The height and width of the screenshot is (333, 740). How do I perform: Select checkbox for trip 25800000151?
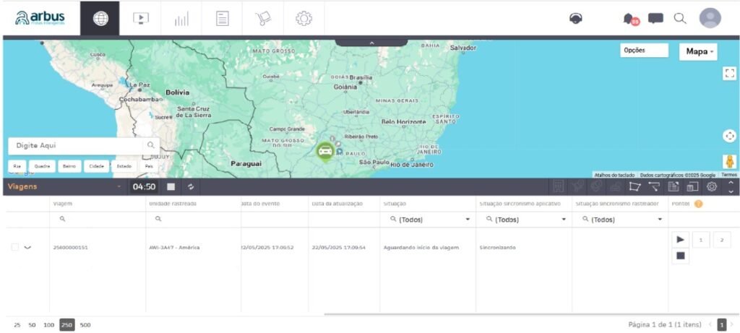pos(14,247)
